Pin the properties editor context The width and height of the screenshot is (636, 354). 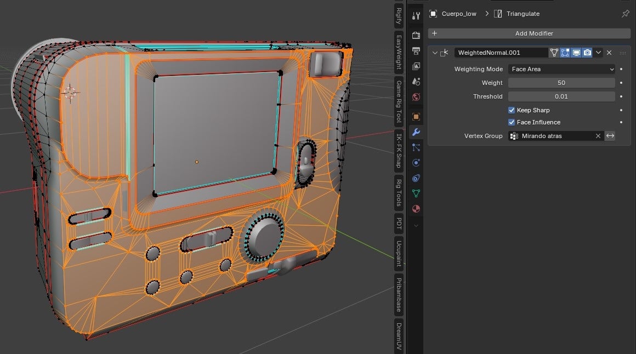[x=625, y=14]
